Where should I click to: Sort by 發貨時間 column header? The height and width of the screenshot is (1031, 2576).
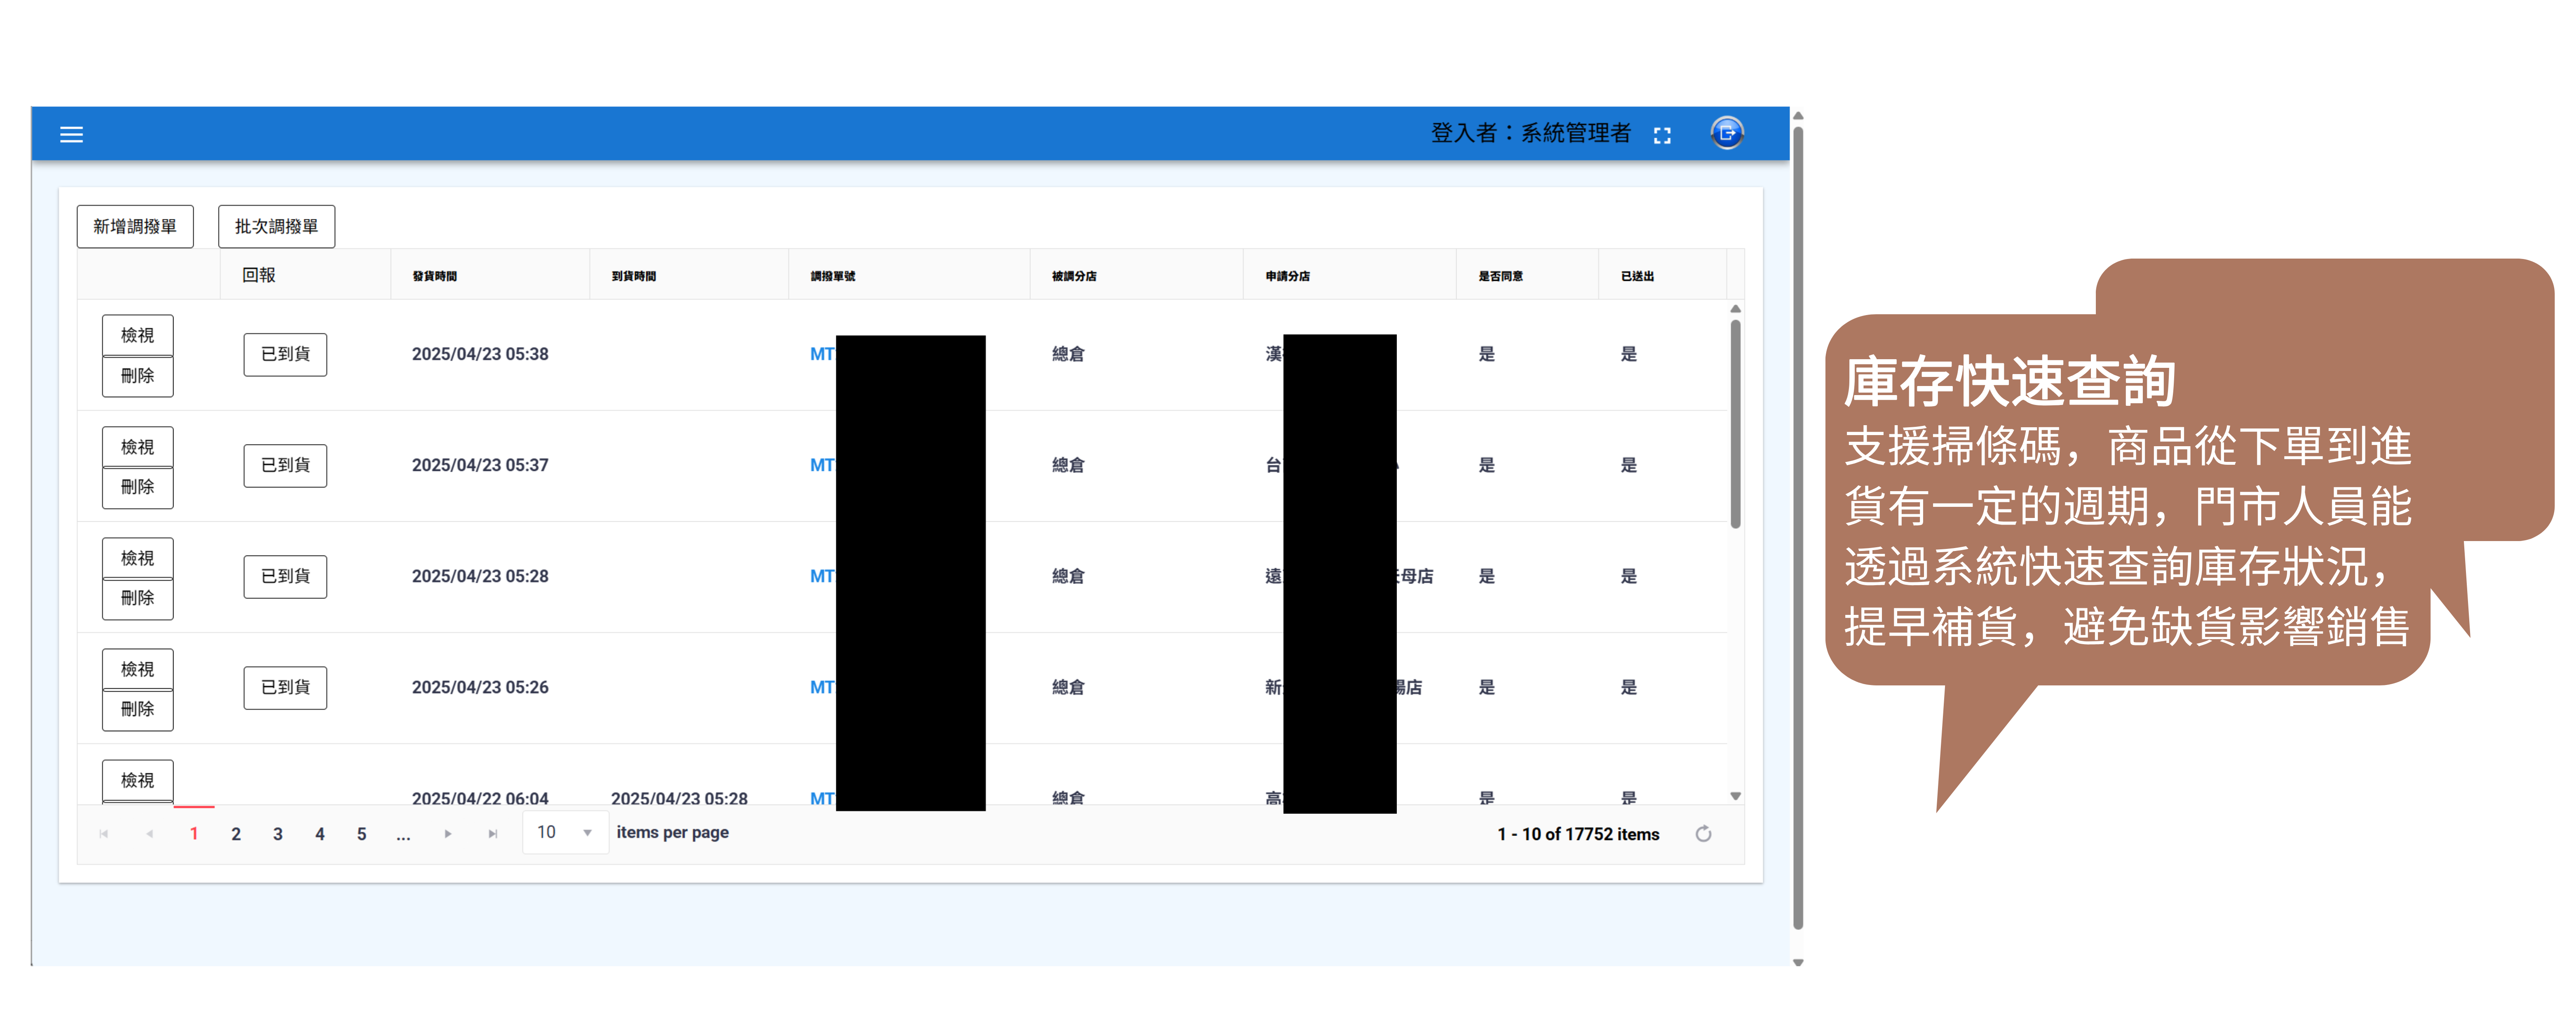[435, 276]
